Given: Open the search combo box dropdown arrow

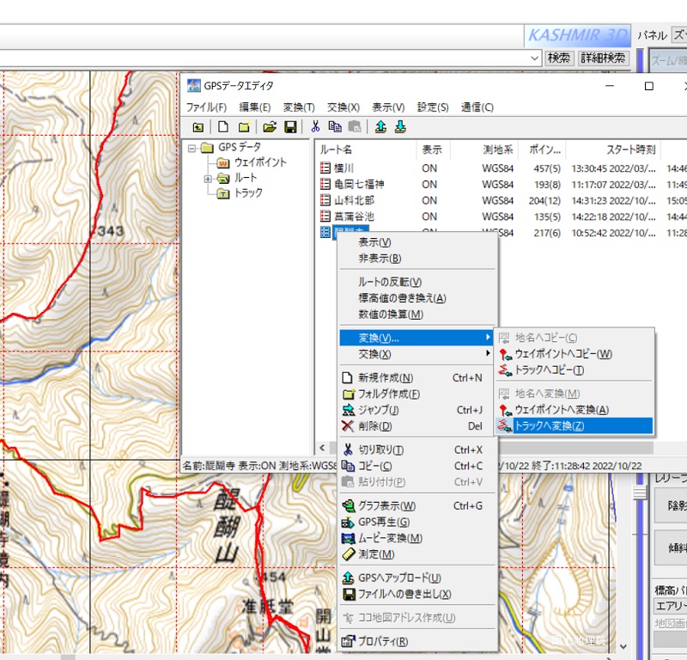Looking at the screenshot, I should [534, 58].
